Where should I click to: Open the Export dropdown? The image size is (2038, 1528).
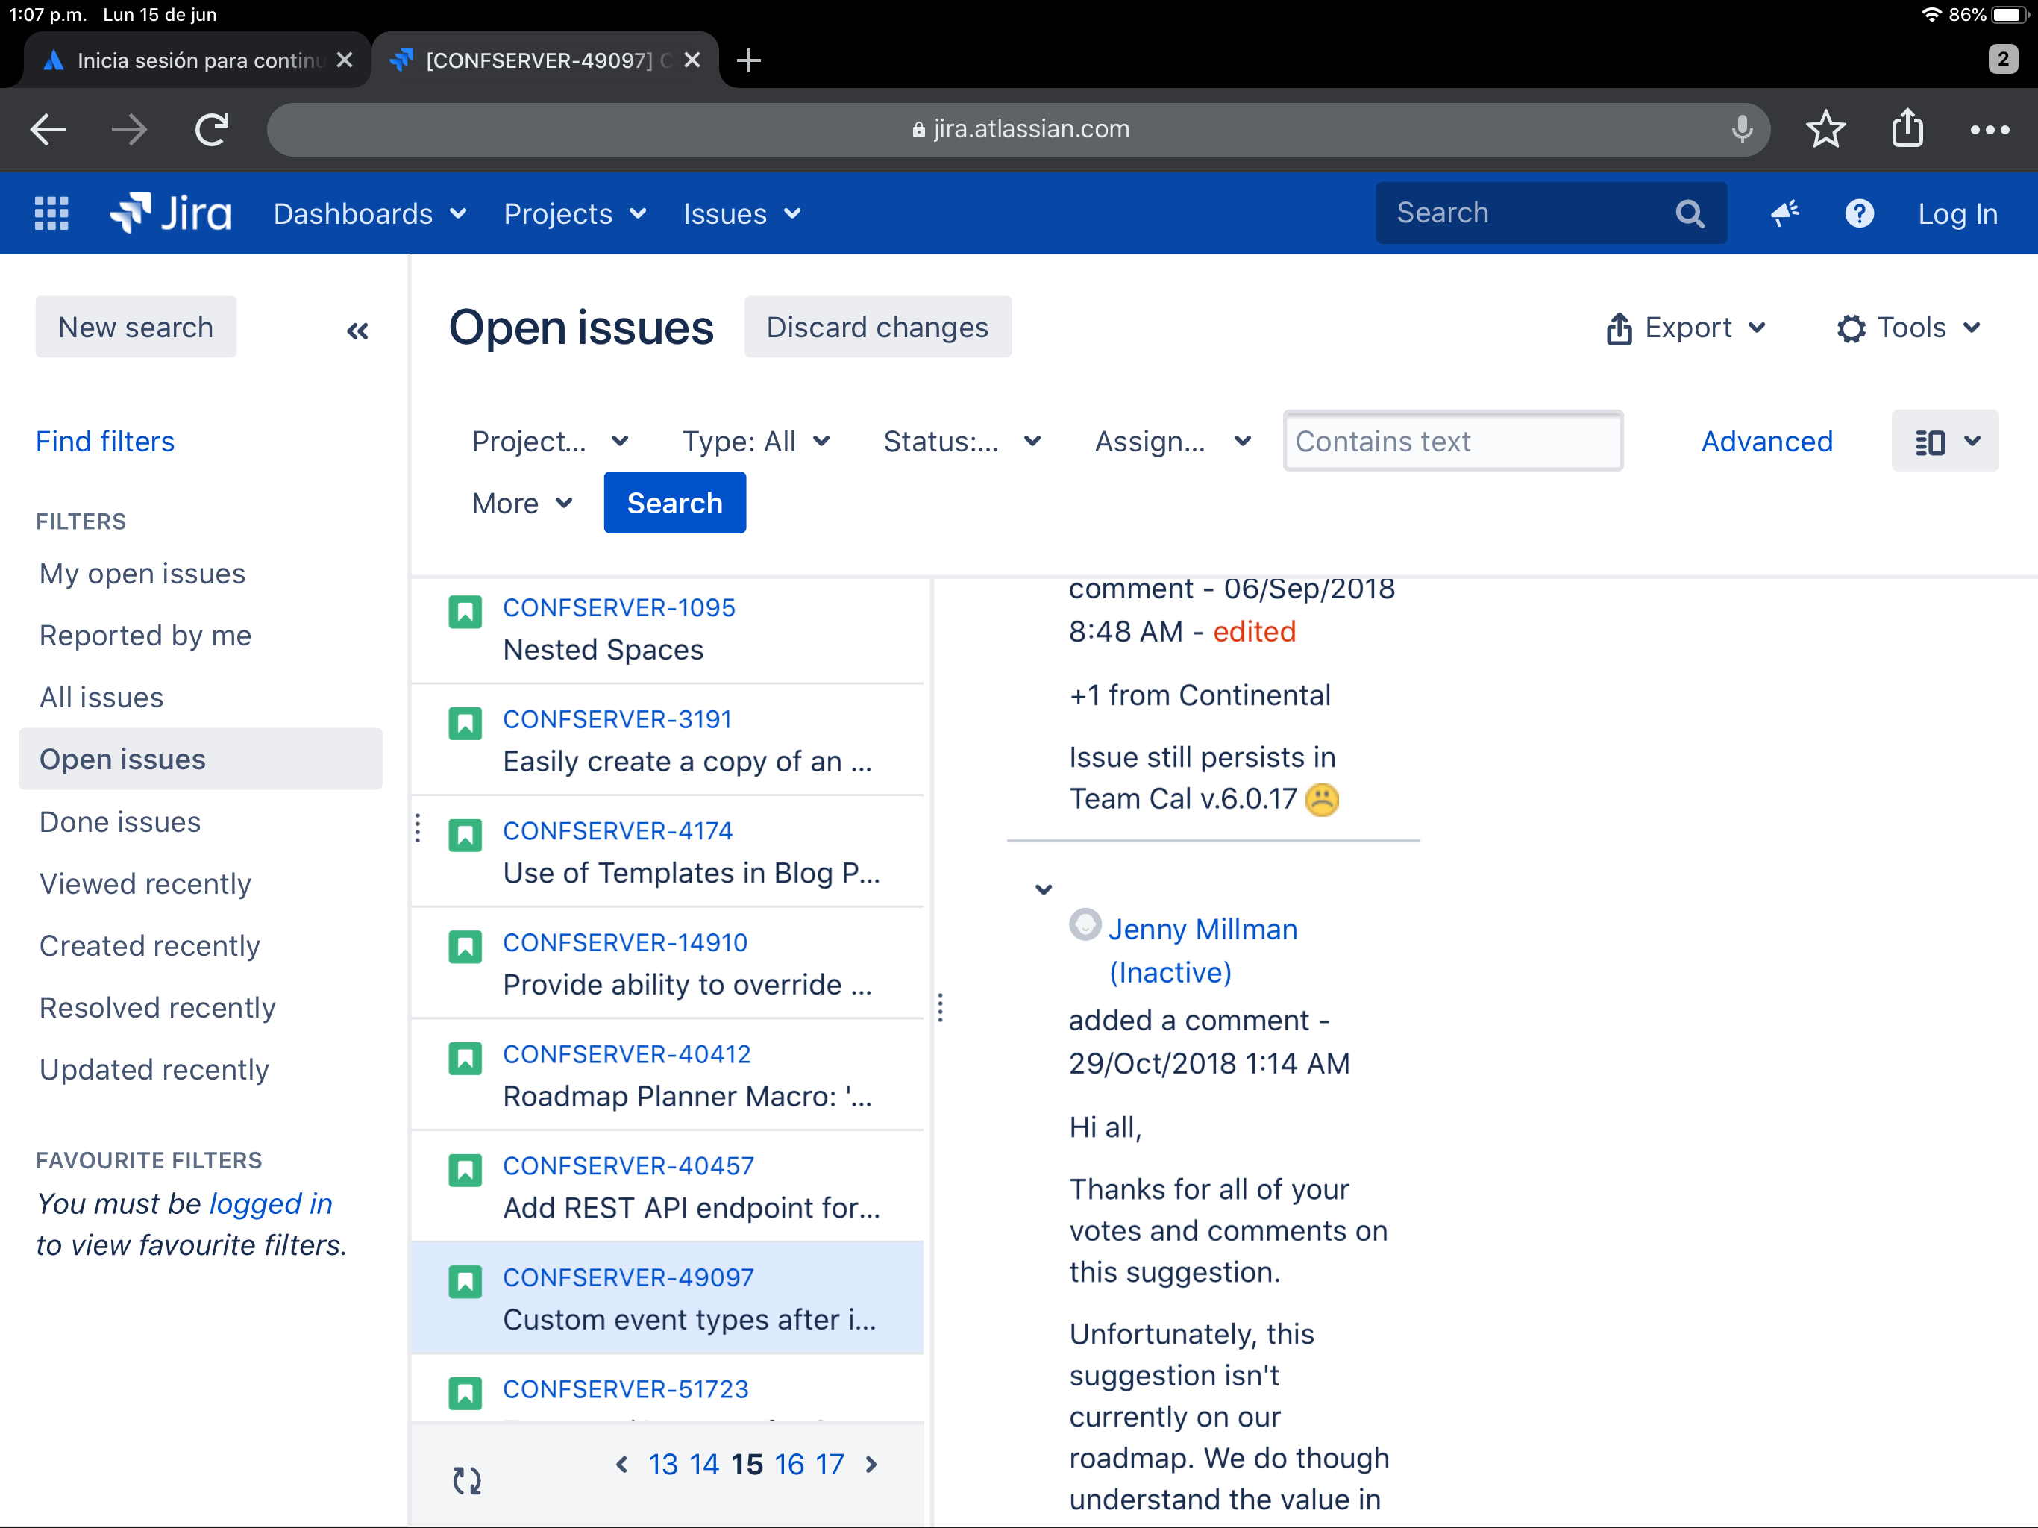tap(1686, 328)
